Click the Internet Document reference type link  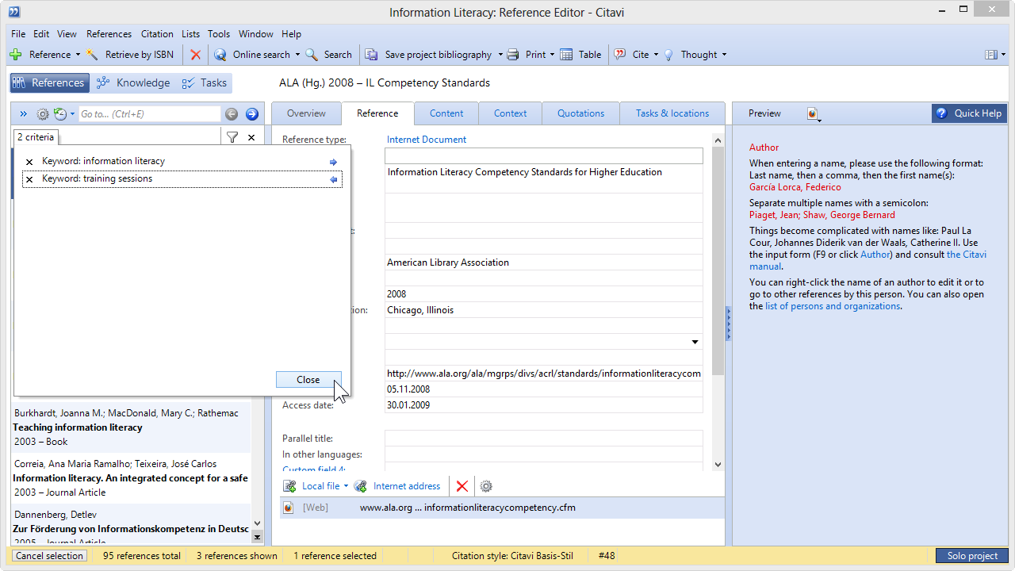(427, 140)
